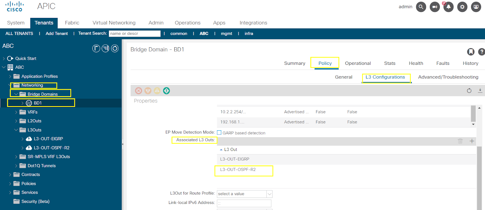Refresh the properties panel
This screenshot has height=210, width=485.
pyautogui.click(x=469, y=91)
